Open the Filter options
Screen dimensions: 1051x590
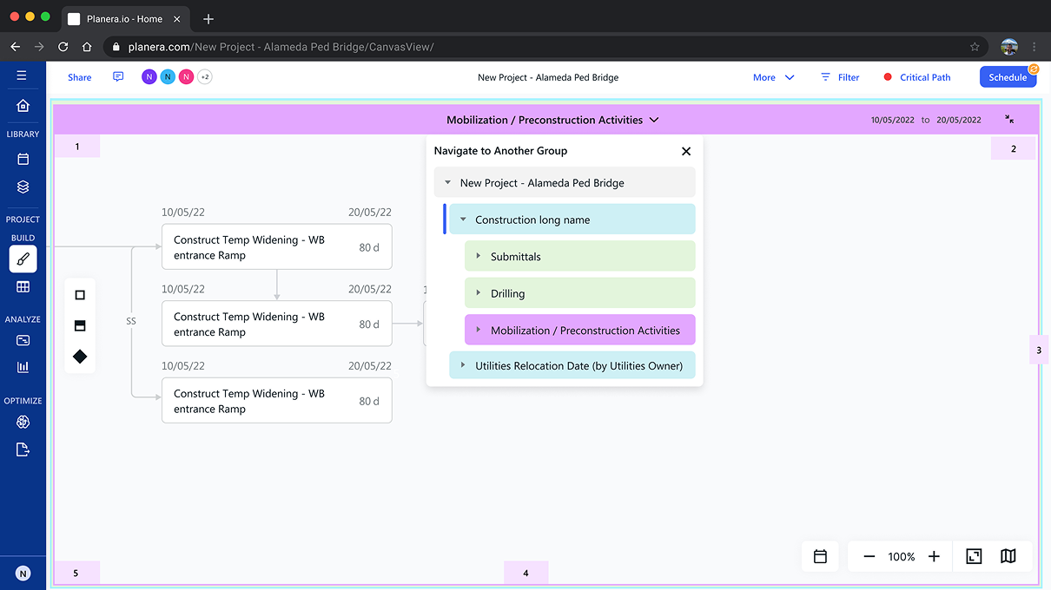click(840, 77)
